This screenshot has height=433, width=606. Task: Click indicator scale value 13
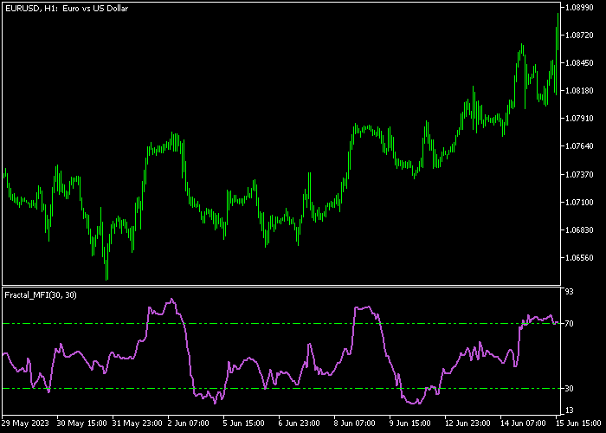[570, 410]
